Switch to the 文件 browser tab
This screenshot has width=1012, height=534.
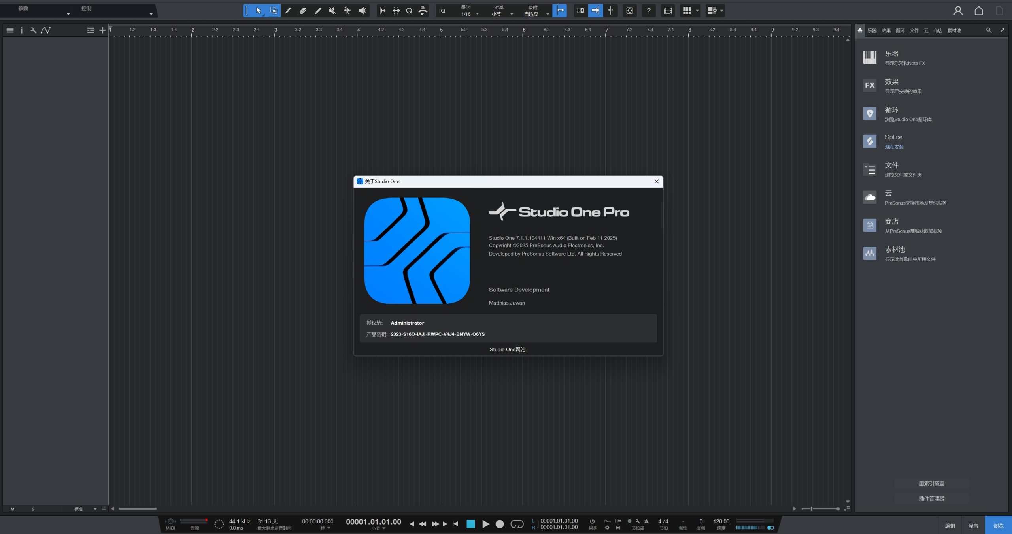coord(914,30)
